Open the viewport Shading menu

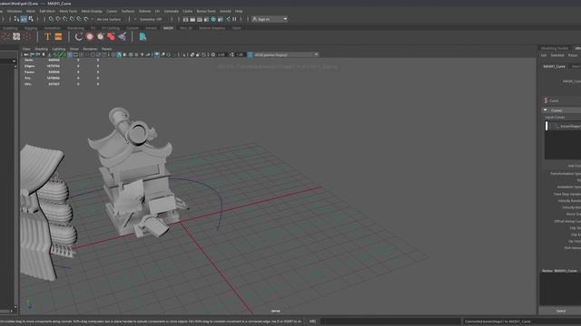[x=41, y=49]
